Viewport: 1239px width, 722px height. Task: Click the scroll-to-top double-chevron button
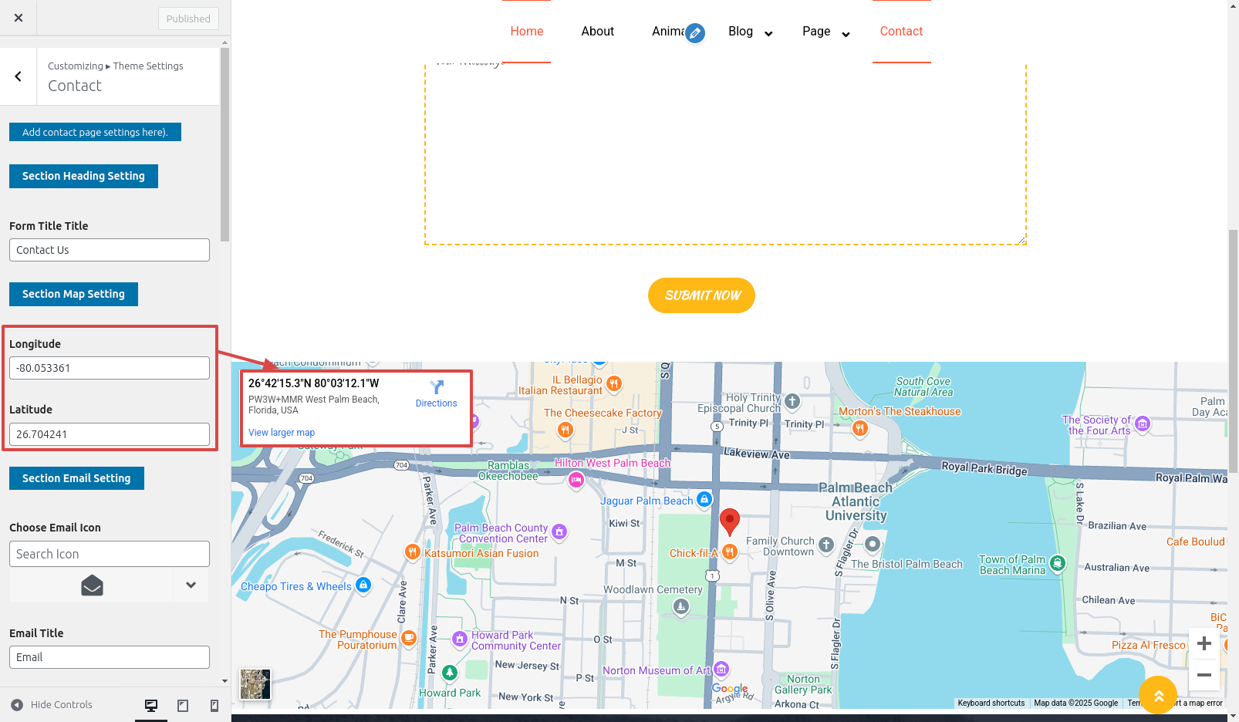pos(1158,696)
